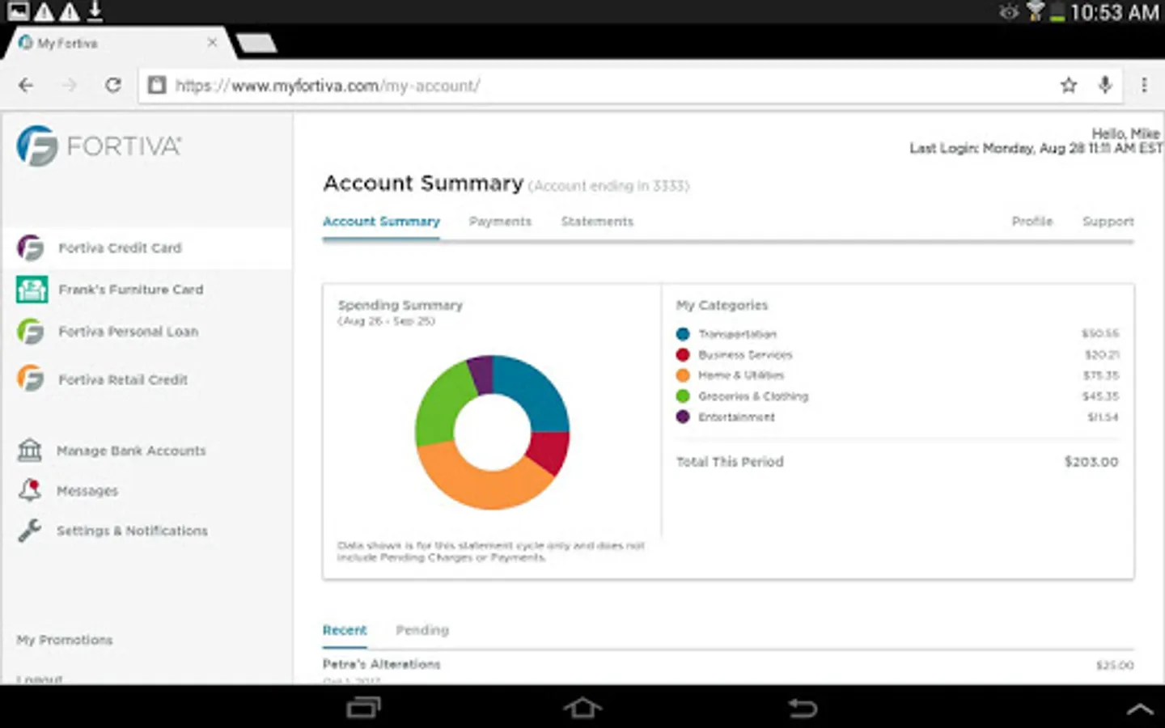This screenshot has height=728, width=1165.
Task: Switch to Payments tab
Action: (x=500, y=221)
